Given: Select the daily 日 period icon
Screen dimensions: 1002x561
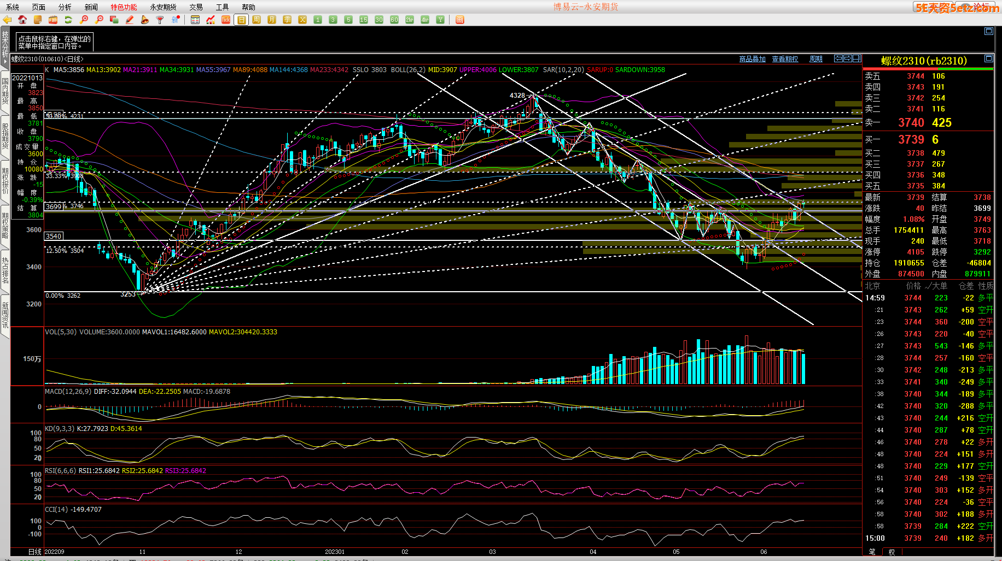Looking at the screenshot, I should (x=241, y=20).
